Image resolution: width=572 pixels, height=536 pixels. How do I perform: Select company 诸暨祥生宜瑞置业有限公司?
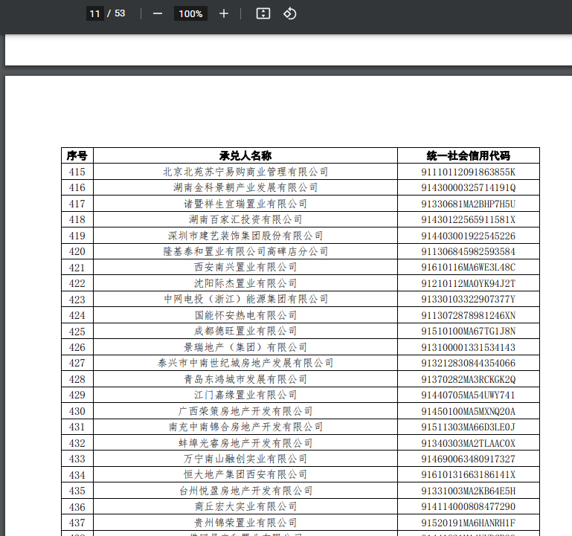coord(245,204)
